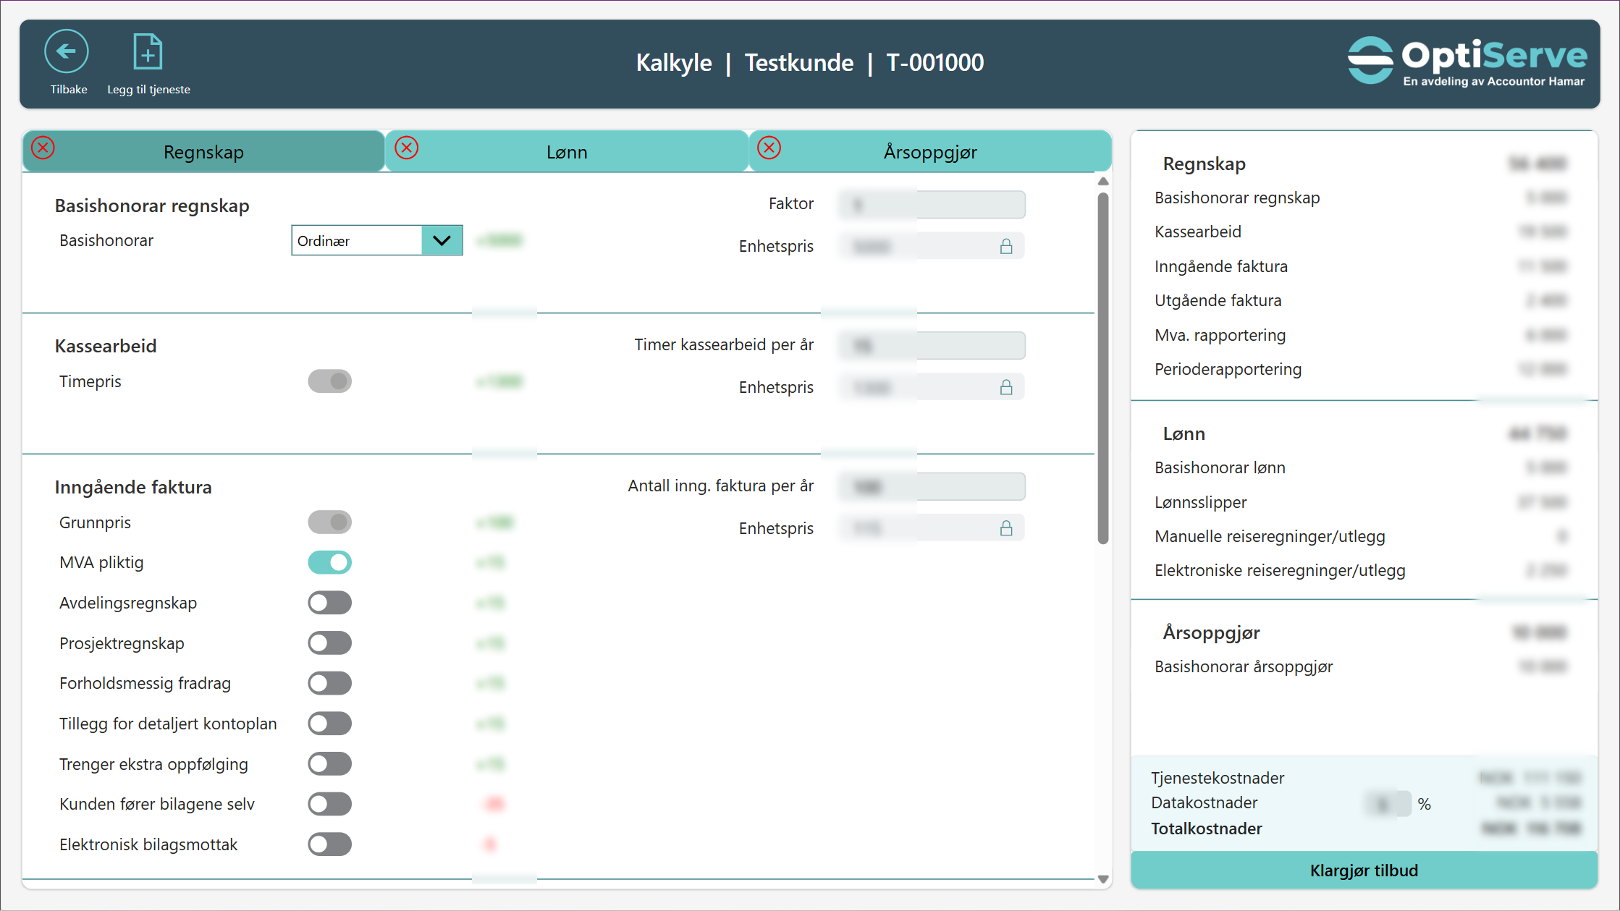Viewport: 1620px width, 911px height.
Task: Click the Klargjør tilbud button
Action: point(1364,870)
